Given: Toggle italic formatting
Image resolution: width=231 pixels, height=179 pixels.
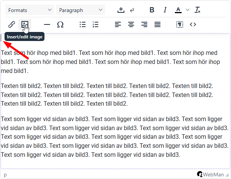Looking at the screenshot, I should click(165, 10).
